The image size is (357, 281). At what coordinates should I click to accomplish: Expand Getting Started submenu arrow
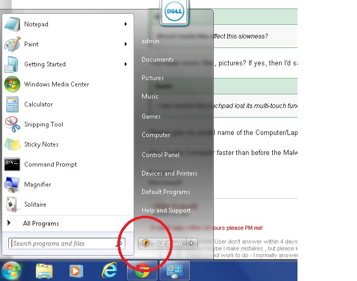[x=126, y=64]
